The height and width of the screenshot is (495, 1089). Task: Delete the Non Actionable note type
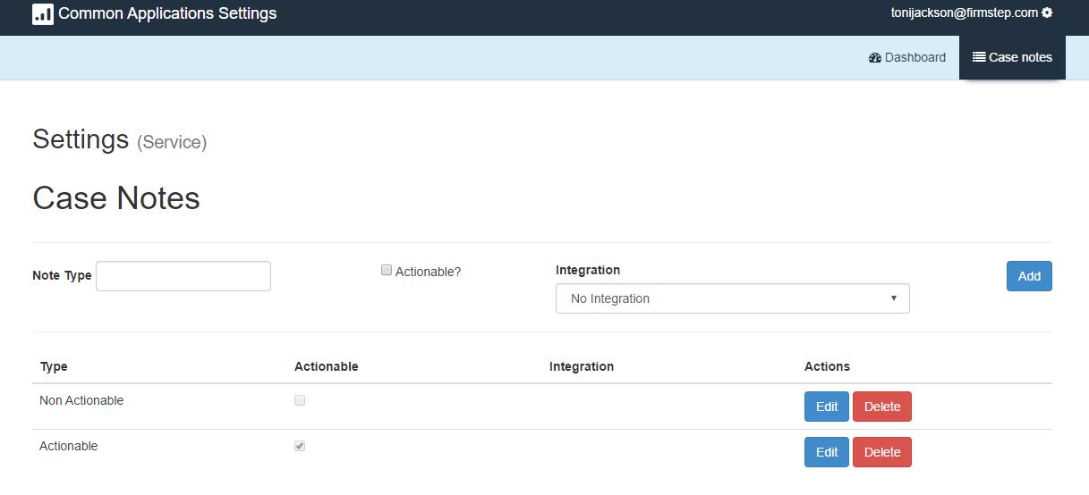tap(882, 407)
